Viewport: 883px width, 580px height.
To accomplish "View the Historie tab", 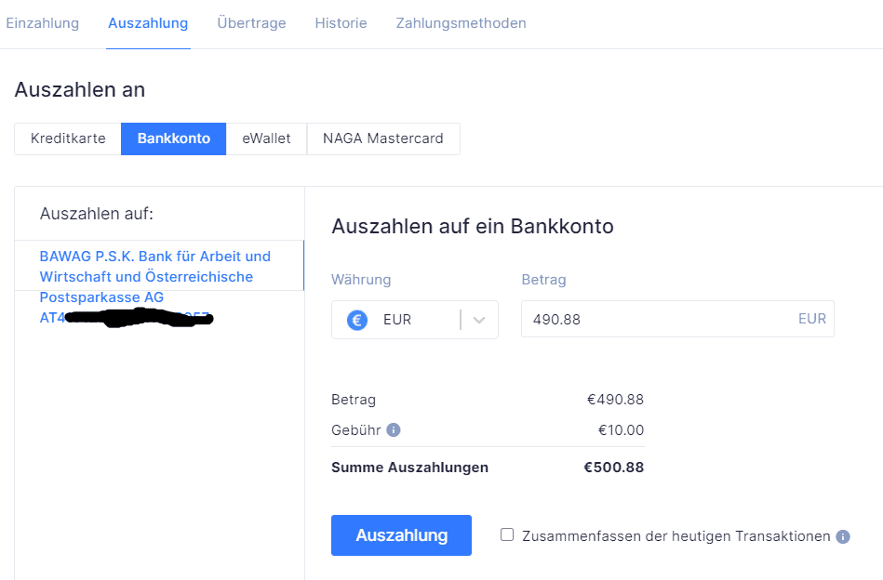I will coord(341,23).
